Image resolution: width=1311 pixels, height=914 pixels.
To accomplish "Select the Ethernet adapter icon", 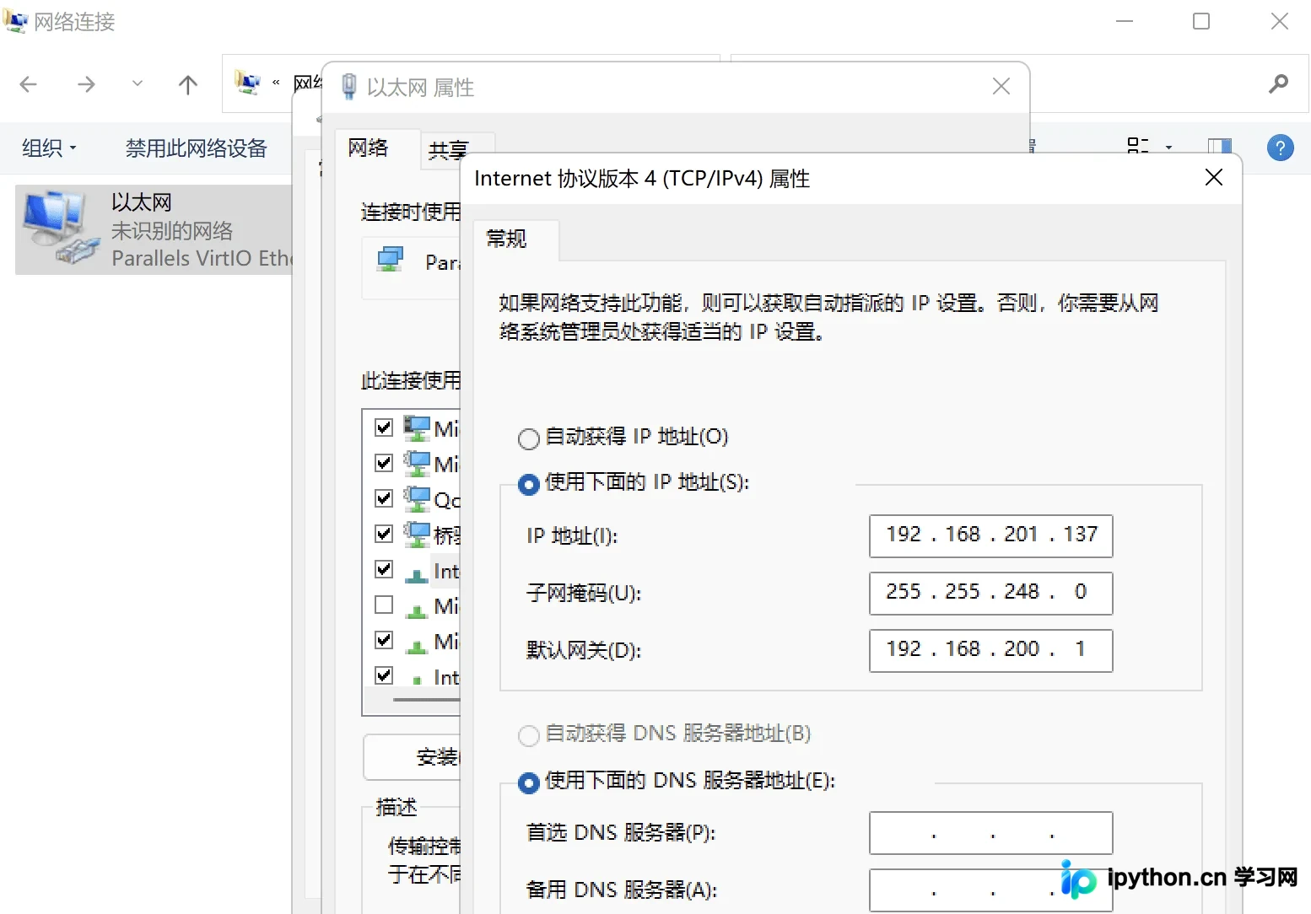I will point(61,228).
